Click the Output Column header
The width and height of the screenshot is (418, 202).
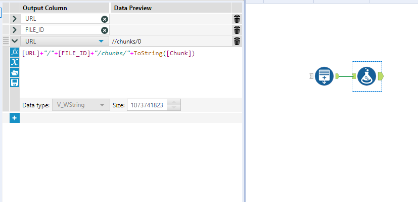[x=65, y=8]
